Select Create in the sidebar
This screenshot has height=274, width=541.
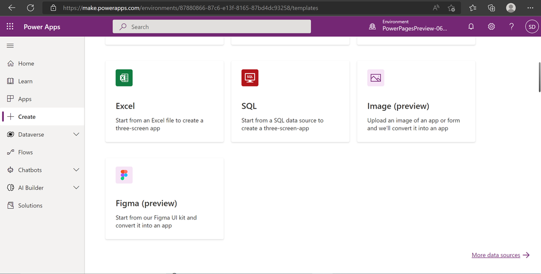[42, 117]
